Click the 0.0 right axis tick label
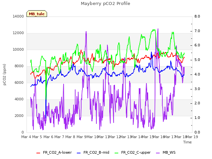Viewport: 212px width, 159px height. [197, 132]
